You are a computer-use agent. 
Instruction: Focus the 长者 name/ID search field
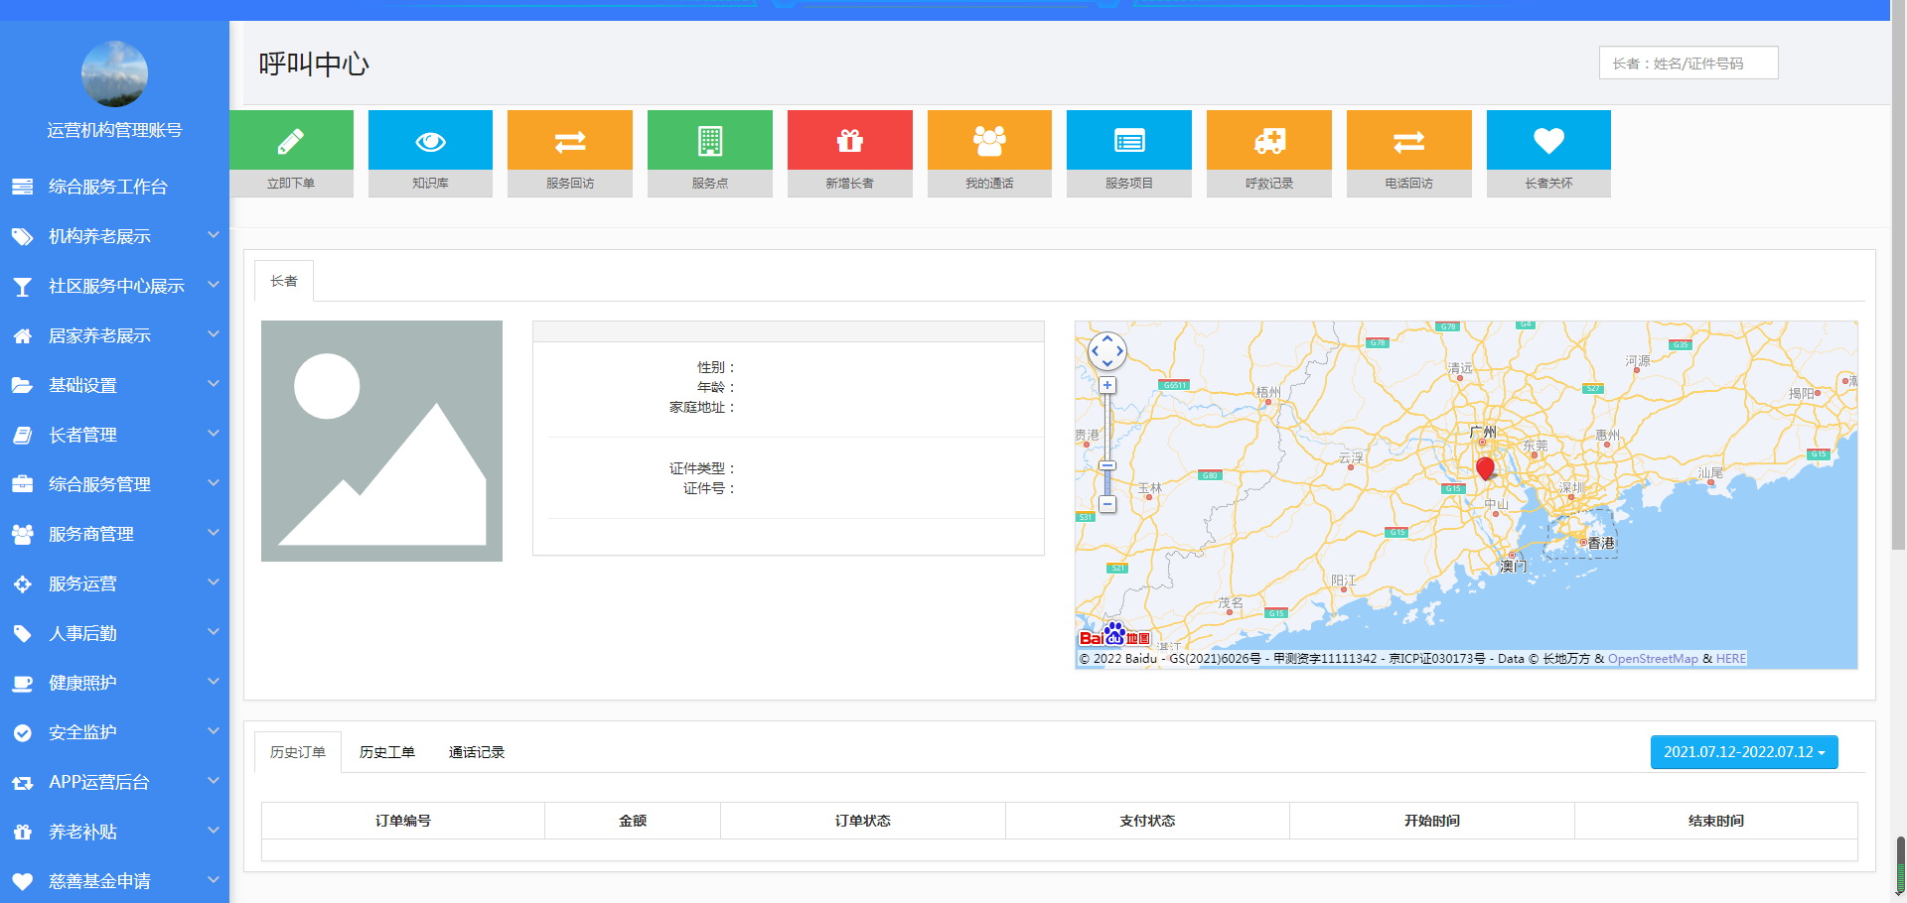point(1687,64)
